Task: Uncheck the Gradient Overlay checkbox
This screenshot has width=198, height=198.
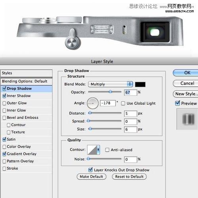Action: pos(4,154)
